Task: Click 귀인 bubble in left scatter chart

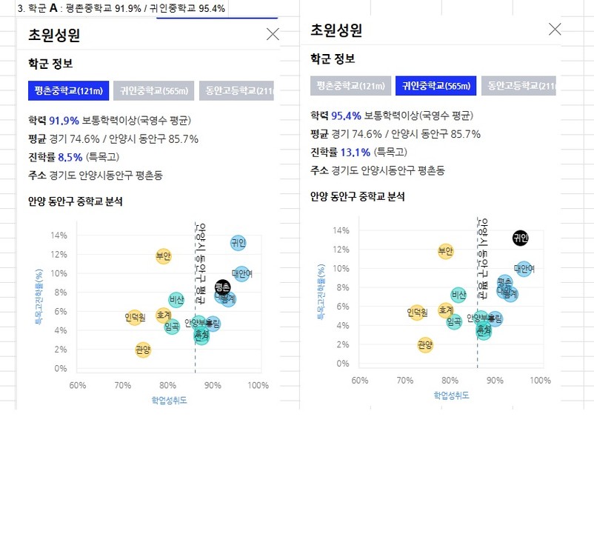Action: [238, 242]
